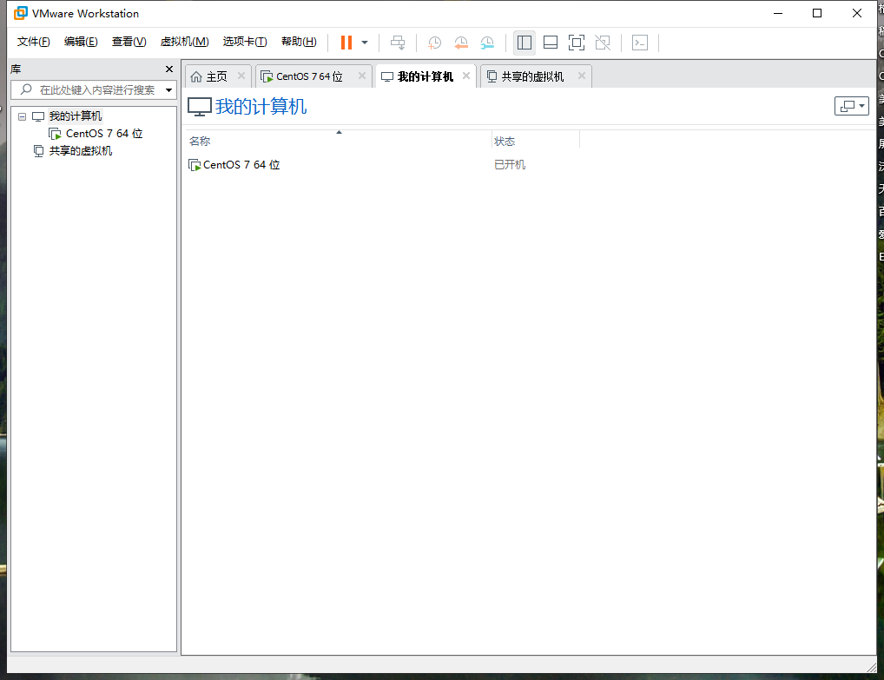Click the revert to snapshot icon
This screenshot has width=884, height=680.
click(x=461, y=43)
